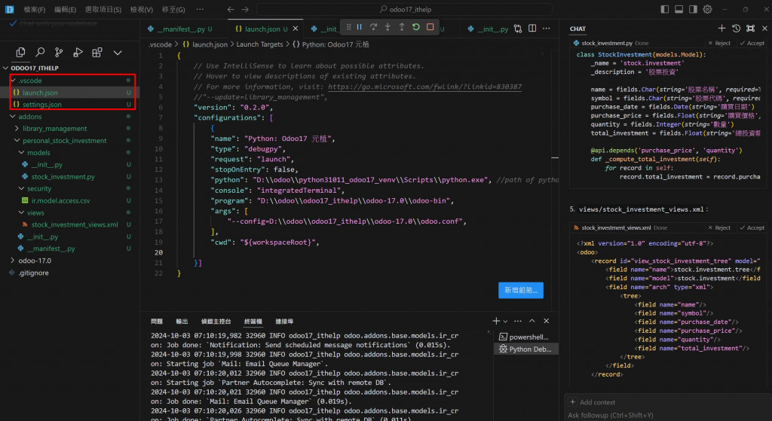
Task: Click the debug Step Out icon
Action: pyautogui.click(x=402, y=27)
